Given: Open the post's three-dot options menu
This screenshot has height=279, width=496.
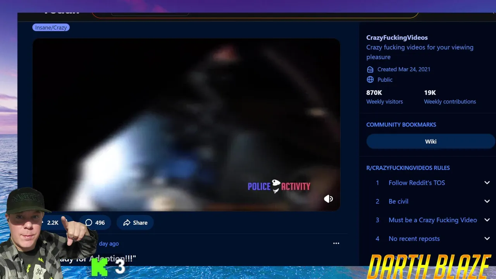Looking at the screenshot, I should (336, 243).
